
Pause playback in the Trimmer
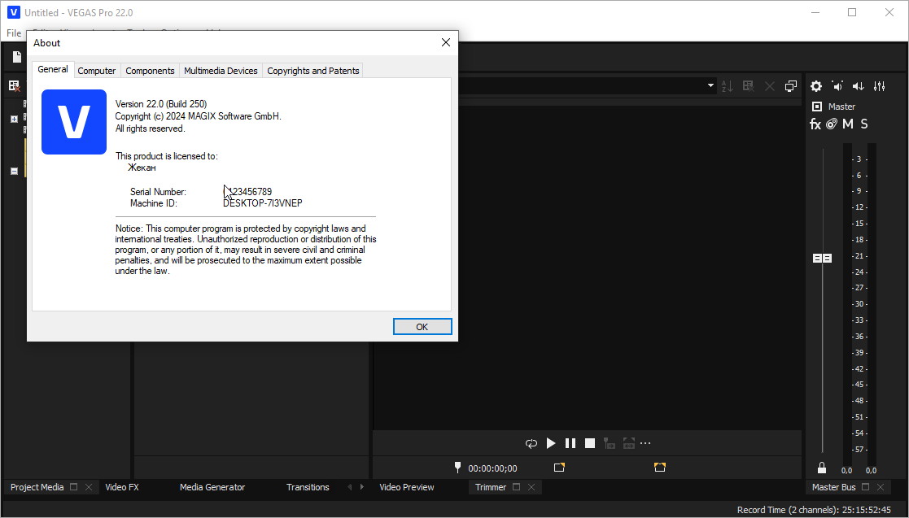570,443
